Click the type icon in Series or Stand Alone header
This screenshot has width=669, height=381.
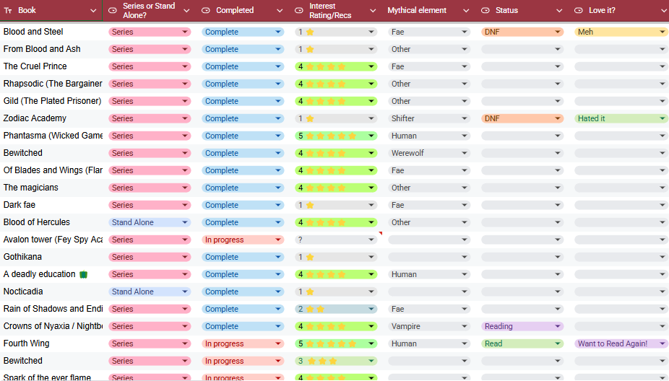click(x=113, y=11)
